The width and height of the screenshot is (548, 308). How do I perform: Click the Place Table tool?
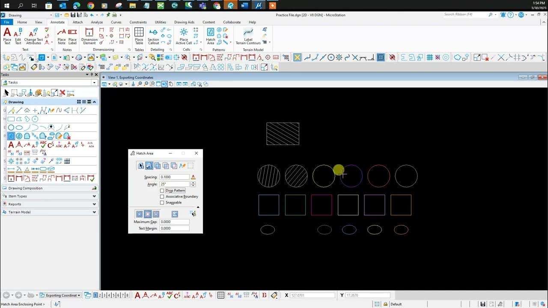click(x=139, y=36)
